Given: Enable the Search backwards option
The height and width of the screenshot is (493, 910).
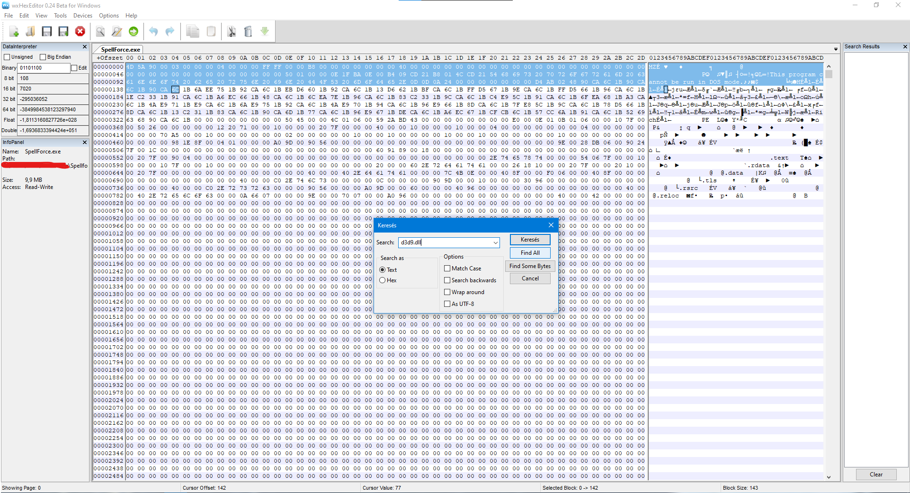Looking at the screenshot, I should [447, 280].
